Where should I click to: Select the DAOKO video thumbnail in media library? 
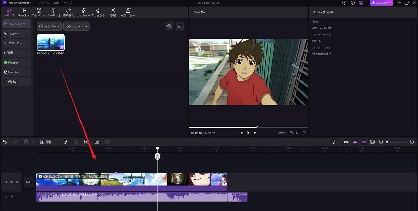point(51,42)
